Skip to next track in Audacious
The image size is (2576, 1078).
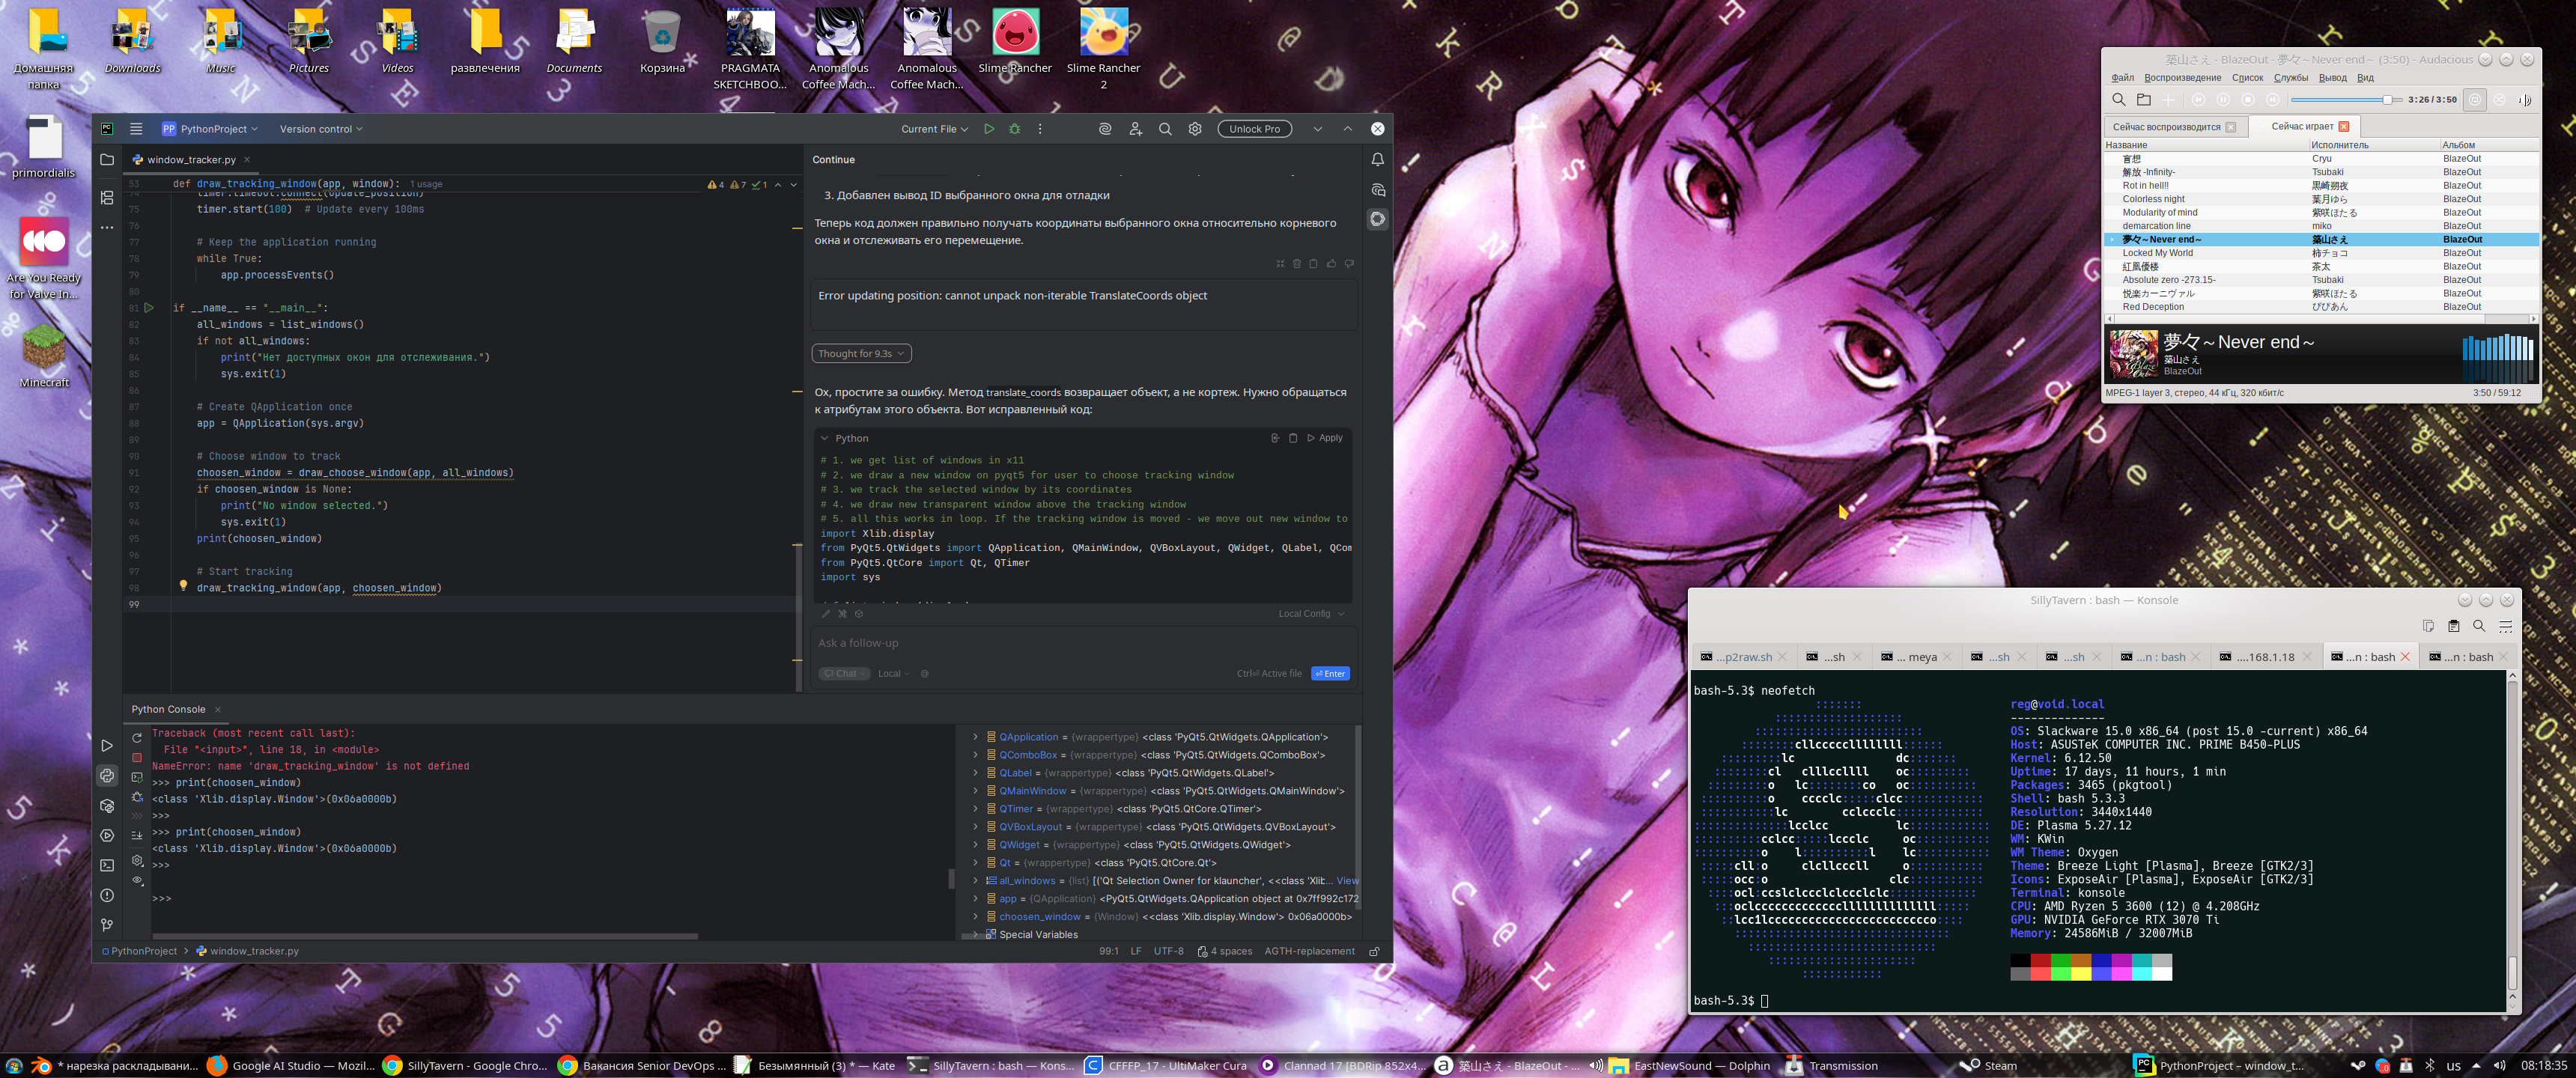coord(2272,100)
